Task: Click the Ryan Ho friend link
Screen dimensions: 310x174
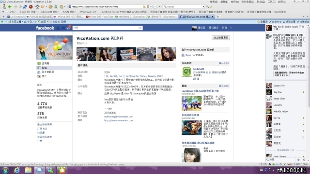Action: [x=190, y=55]
